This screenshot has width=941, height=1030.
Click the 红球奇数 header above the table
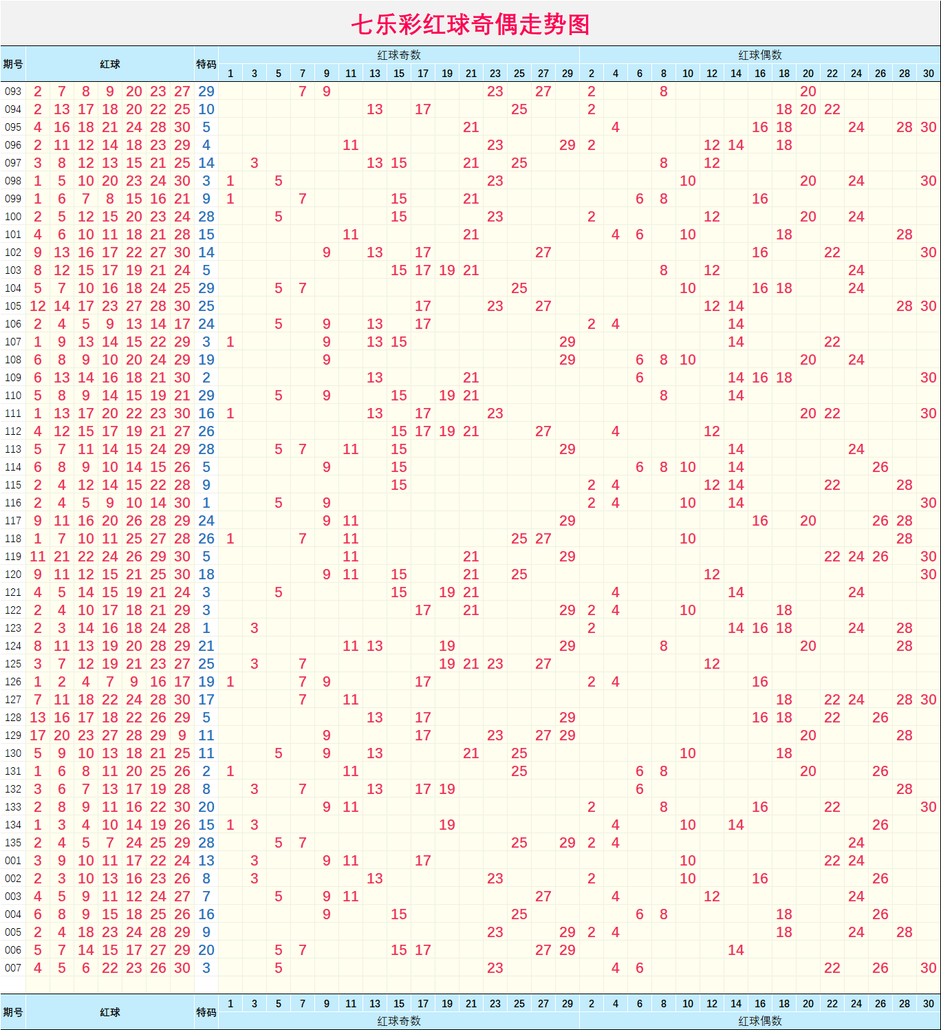[x=399, y=55]
